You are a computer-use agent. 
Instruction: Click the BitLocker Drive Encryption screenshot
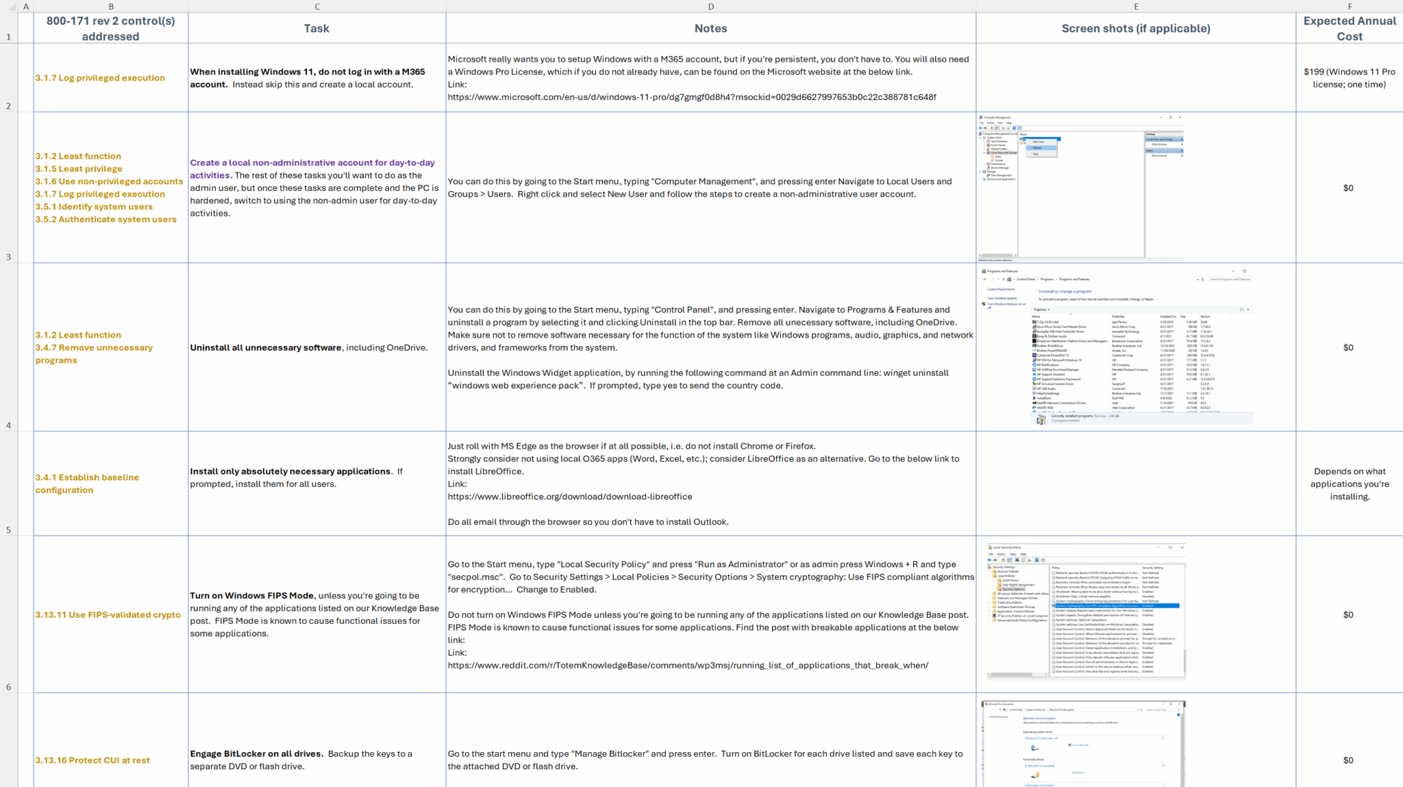click(x=1082, y=743)
